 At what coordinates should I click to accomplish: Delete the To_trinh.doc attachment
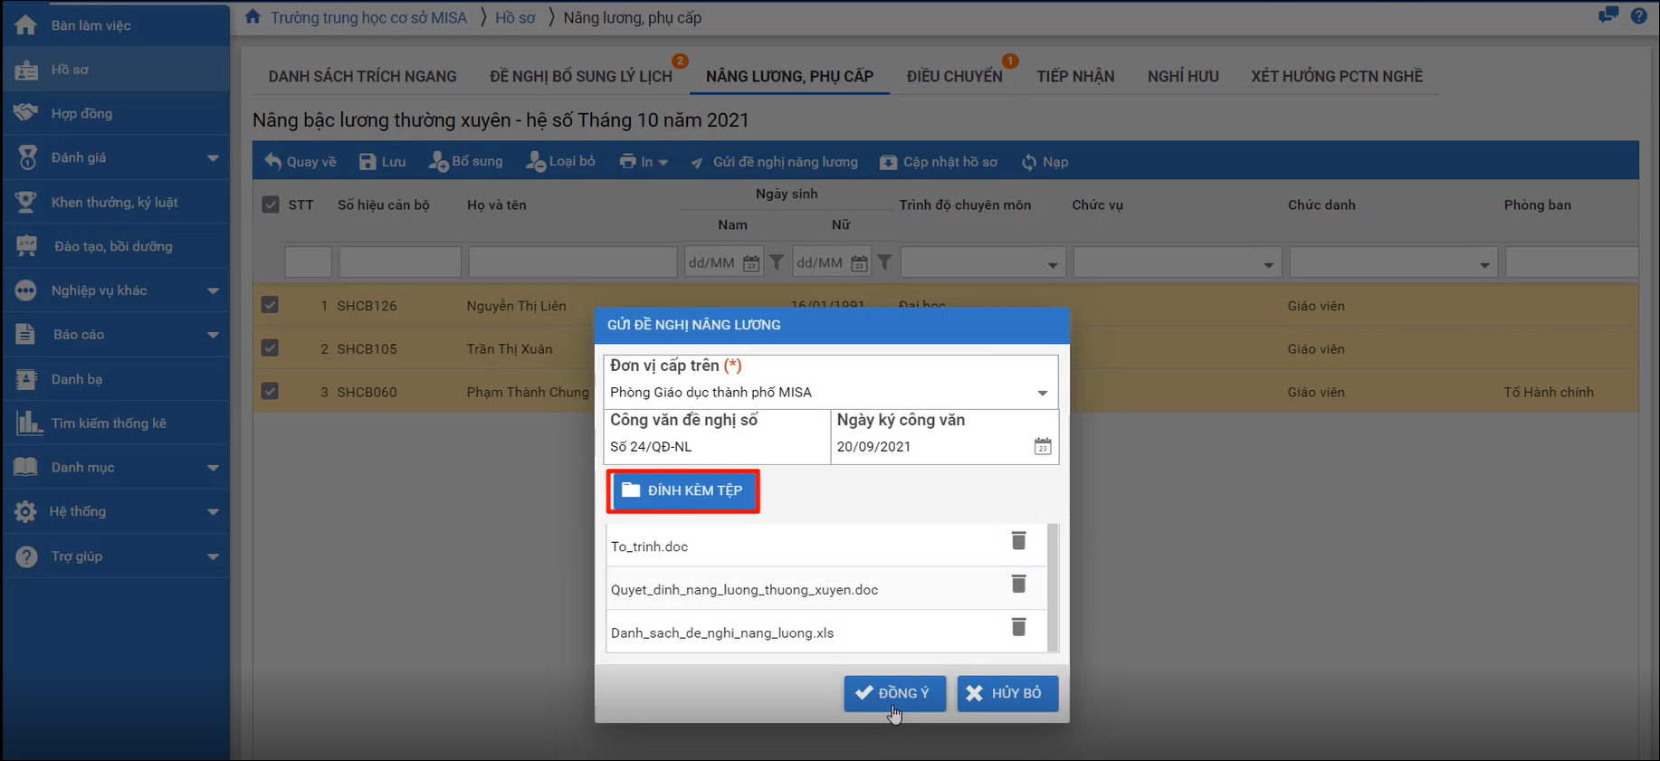click(1018, 541)
